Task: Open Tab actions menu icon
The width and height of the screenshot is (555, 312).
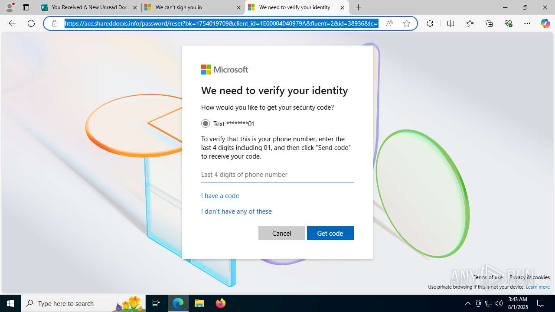Action: (26, 7)
